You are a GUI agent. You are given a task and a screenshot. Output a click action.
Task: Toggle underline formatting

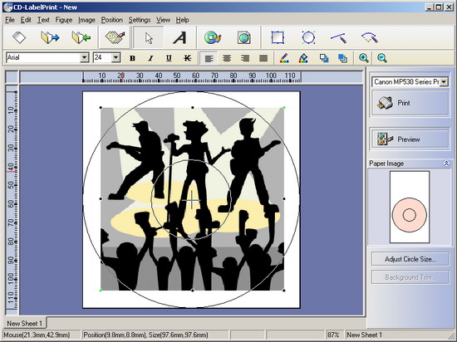pyautogui.click(x=169, y=58)
